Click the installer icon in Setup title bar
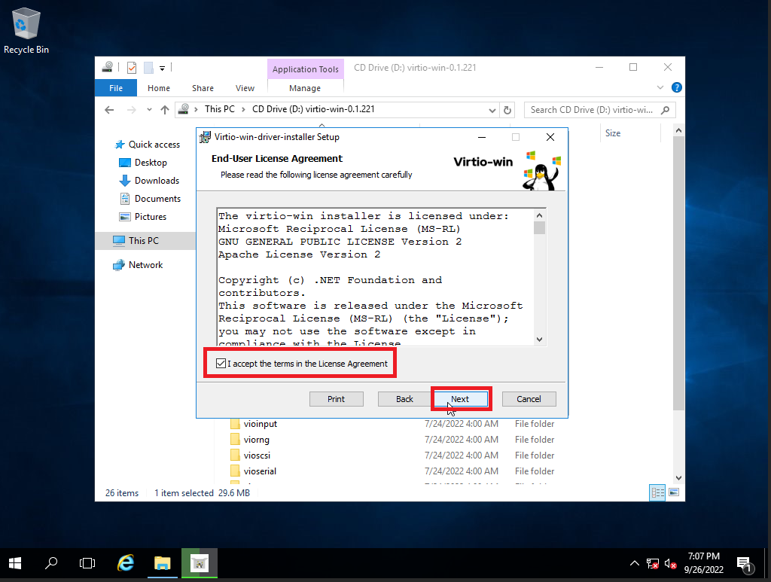Image resolution: width=771 pixels, height=582 pixels. pyautogui.click(x=205, y=137)
